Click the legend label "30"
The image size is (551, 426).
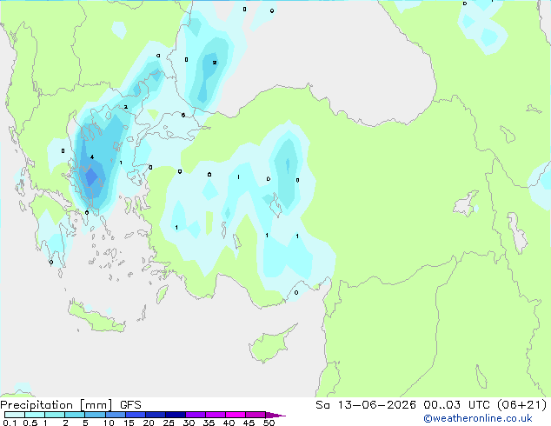(189, 423)
